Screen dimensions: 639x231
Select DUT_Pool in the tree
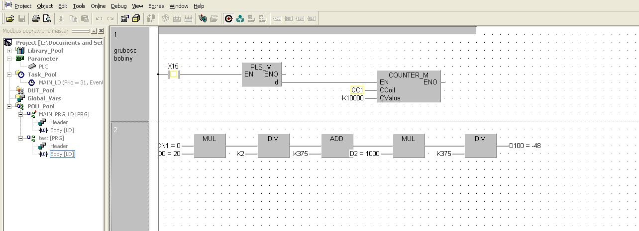(41, 90)
